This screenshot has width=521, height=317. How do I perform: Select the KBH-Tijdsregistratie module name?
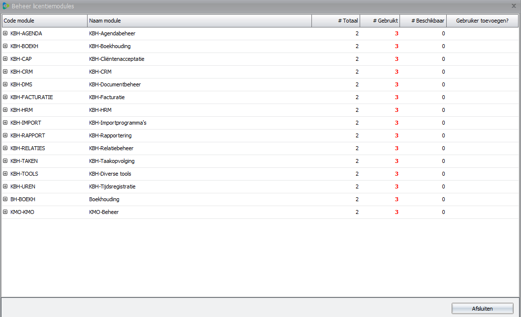pyautogui.click(x=112, y=186)
